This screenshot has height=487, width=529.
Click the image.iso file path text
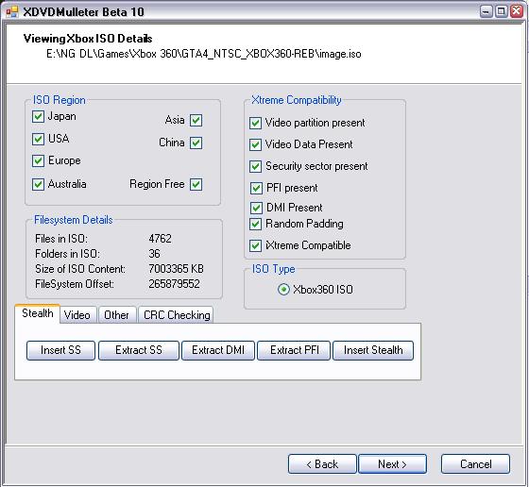point(204,54)
